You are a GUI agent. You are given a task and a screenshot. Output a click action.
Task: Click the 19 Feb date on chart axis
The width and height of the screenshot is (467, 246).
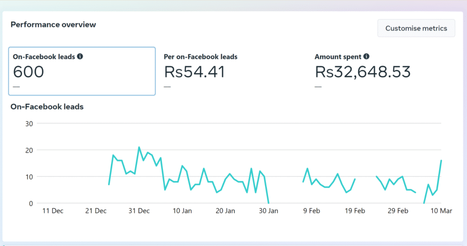354,211
